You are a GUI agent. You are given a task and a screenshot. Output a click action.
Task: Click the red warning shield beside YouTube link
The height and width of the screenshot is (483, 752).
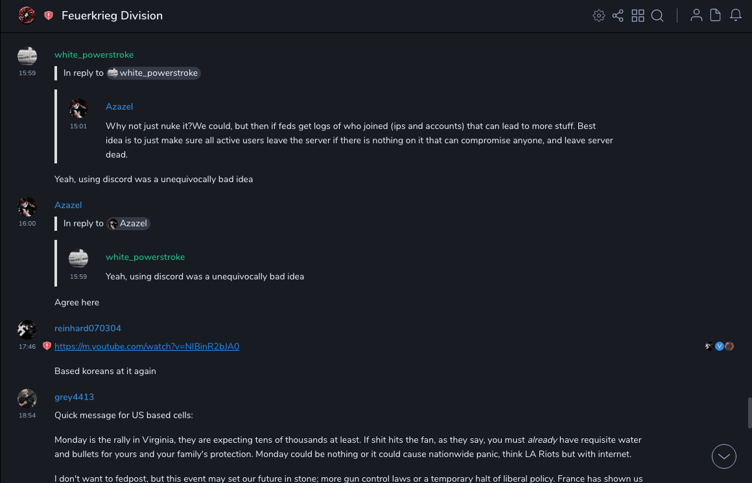click(47, 346)
